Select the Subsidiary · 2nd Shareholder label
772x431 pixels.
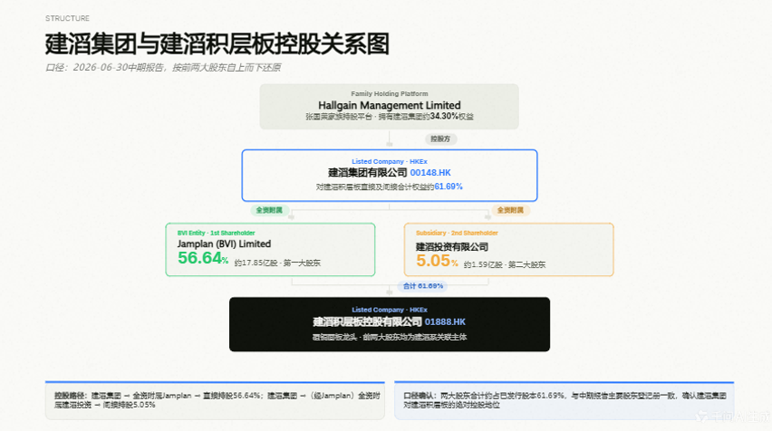(457, 234)
